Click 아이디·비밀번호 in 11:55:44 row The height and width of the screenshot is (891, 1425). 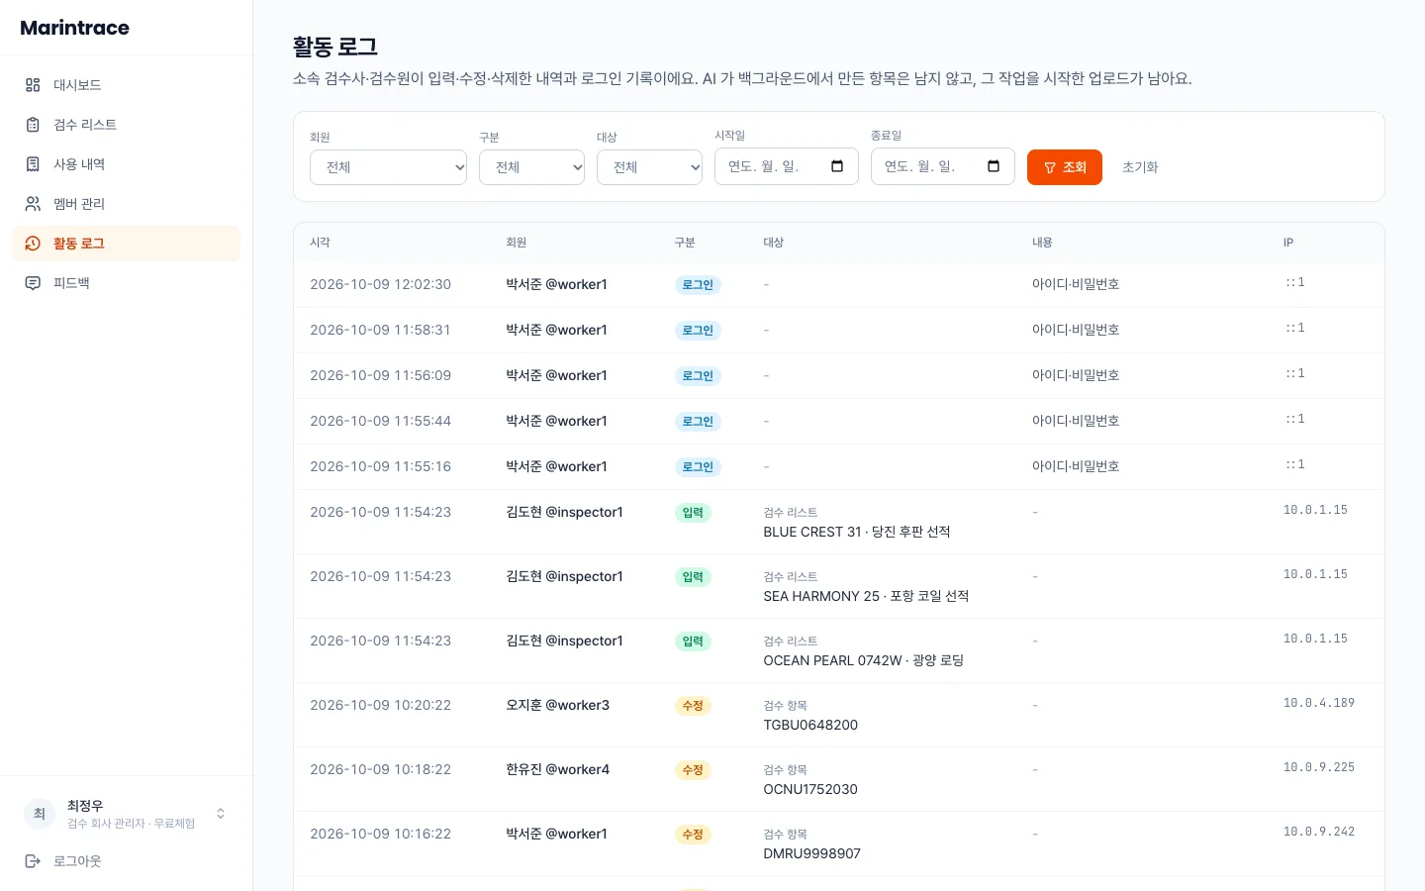pos(1076,421)
